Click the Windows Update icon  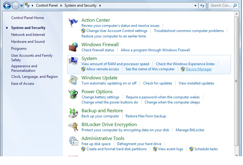[x=73, y=80]
